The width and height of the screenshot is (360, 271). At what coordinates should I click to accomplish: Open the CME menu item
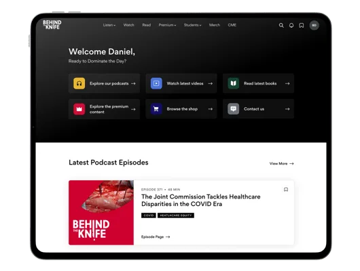tap(232, 25)
